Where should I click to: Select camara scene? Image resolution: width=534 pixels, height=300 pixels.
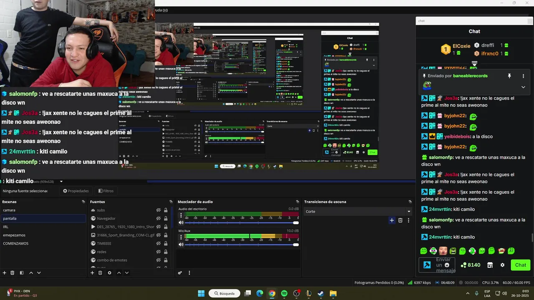pos(43,210)
